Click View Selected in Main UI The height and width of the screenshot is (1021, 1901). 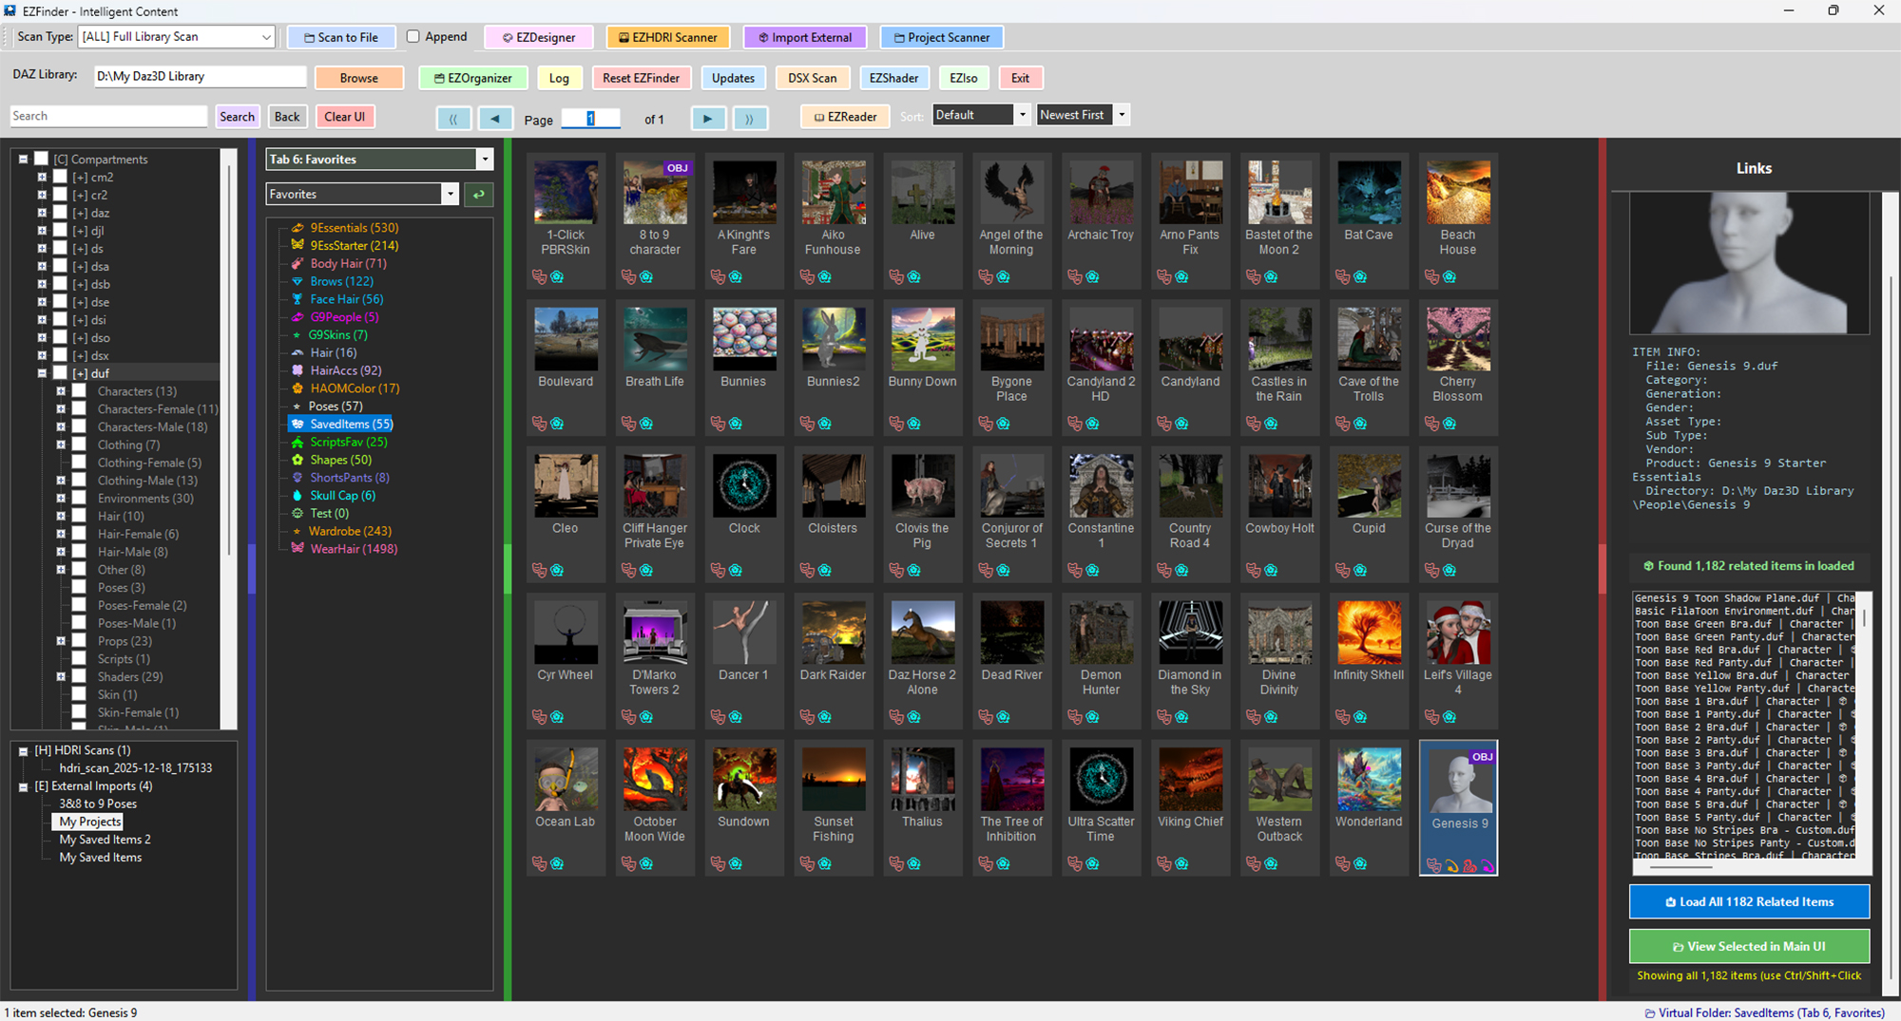[1749, 947]
